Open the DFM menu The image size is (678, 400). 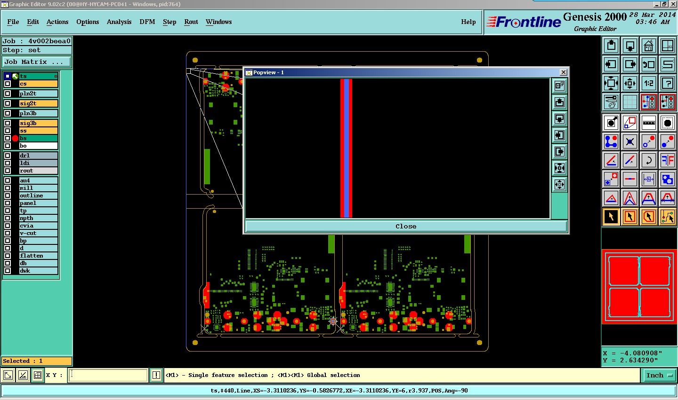pos(147,22)
